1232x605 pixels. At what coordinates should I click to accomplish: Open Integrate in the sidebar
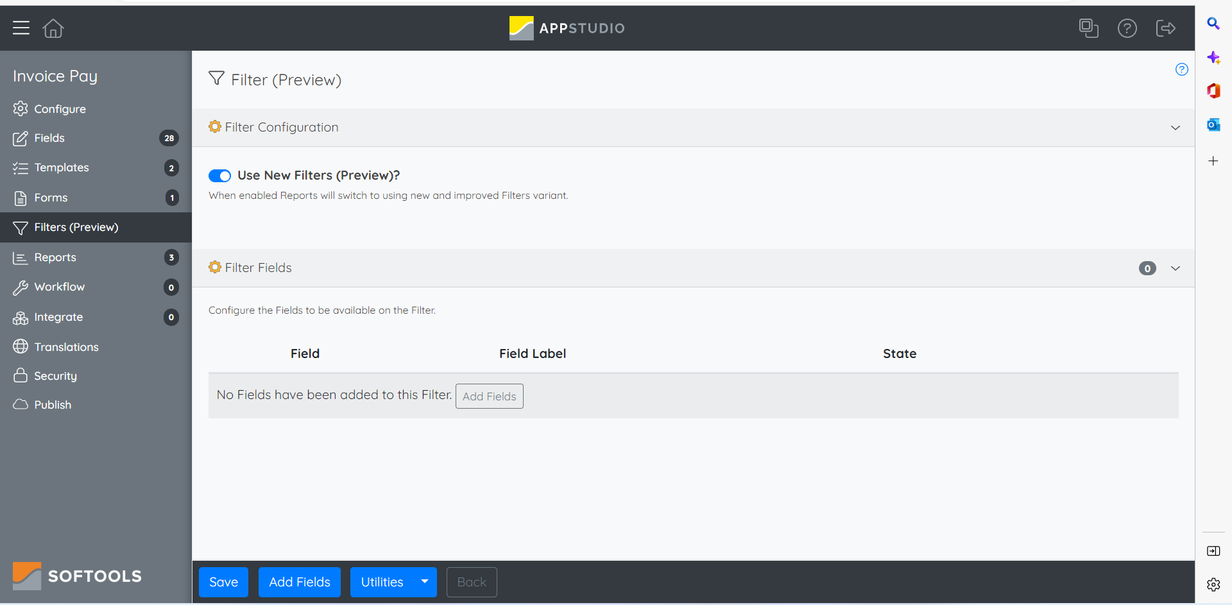point(96,317)
